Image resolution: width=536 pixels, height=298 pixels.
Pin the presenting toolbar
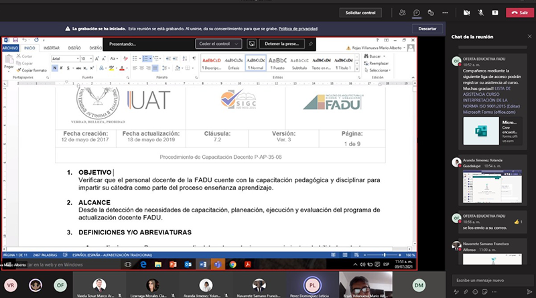(311, 44)
